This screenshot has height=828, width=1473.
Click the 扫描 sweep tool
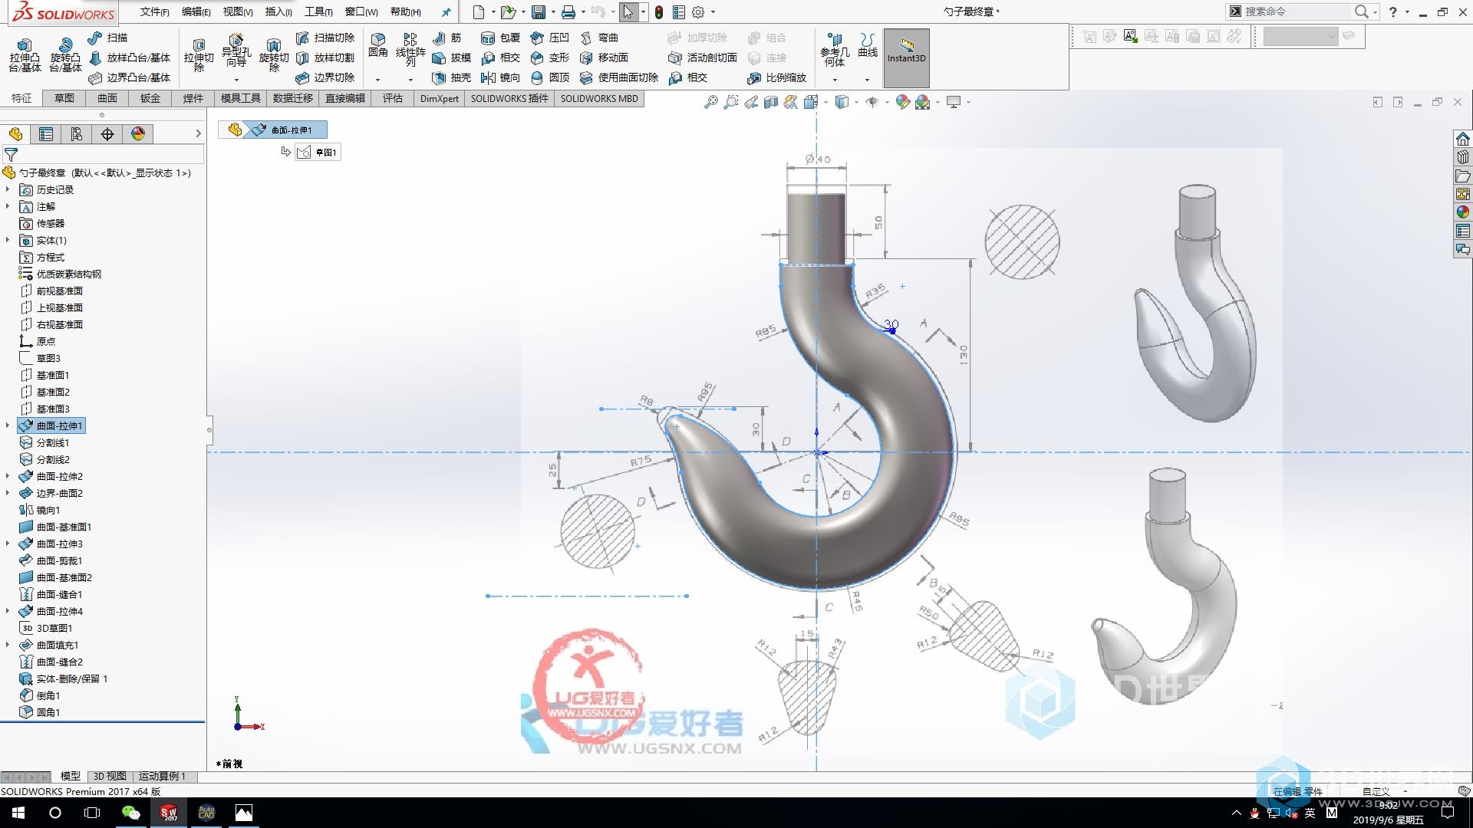pos(107,38)
